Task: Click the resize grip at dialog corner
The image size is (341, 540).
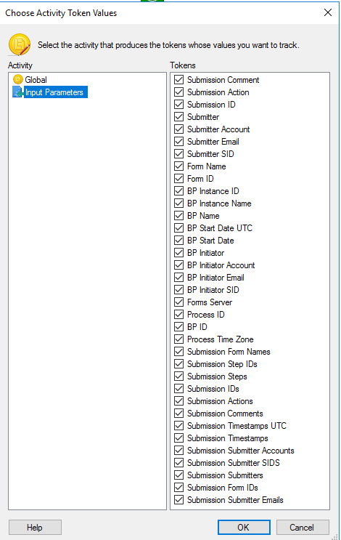Action: pos(335,536)
